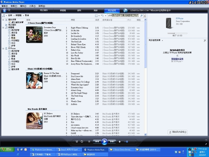
Task: Click into the library search field
Action: click(123, 16)
